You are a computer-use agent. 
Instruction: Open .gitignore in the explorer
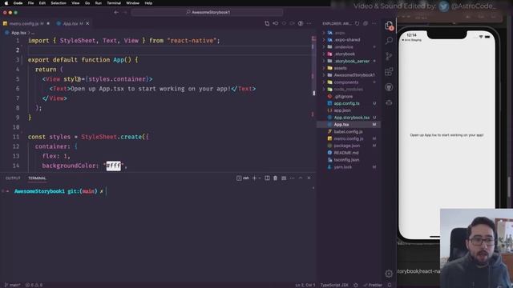(x=349, y=96)
